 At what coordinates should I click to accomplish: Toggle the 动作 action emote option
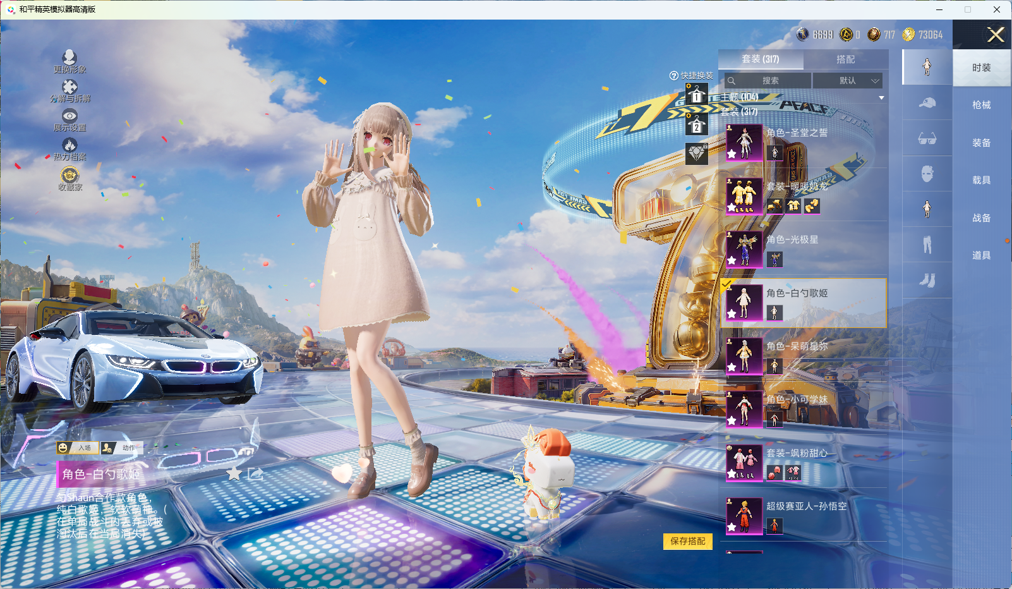pos(121,448)
